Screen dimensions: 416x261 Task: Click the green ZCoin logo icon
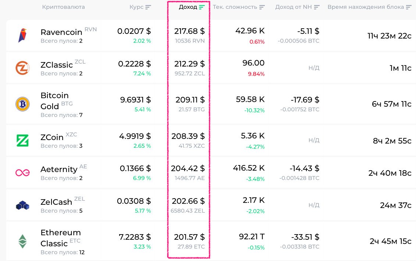(x=22, y=140)
